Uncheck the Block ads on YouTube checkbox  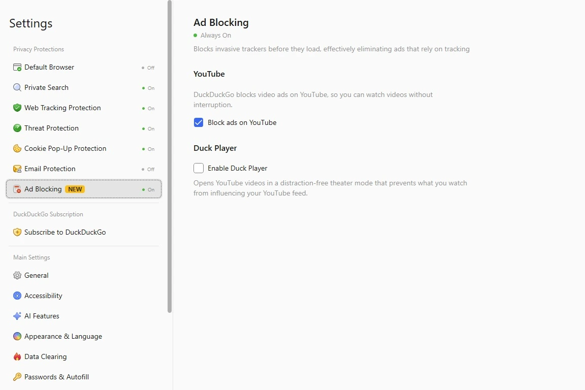[199, 122]
